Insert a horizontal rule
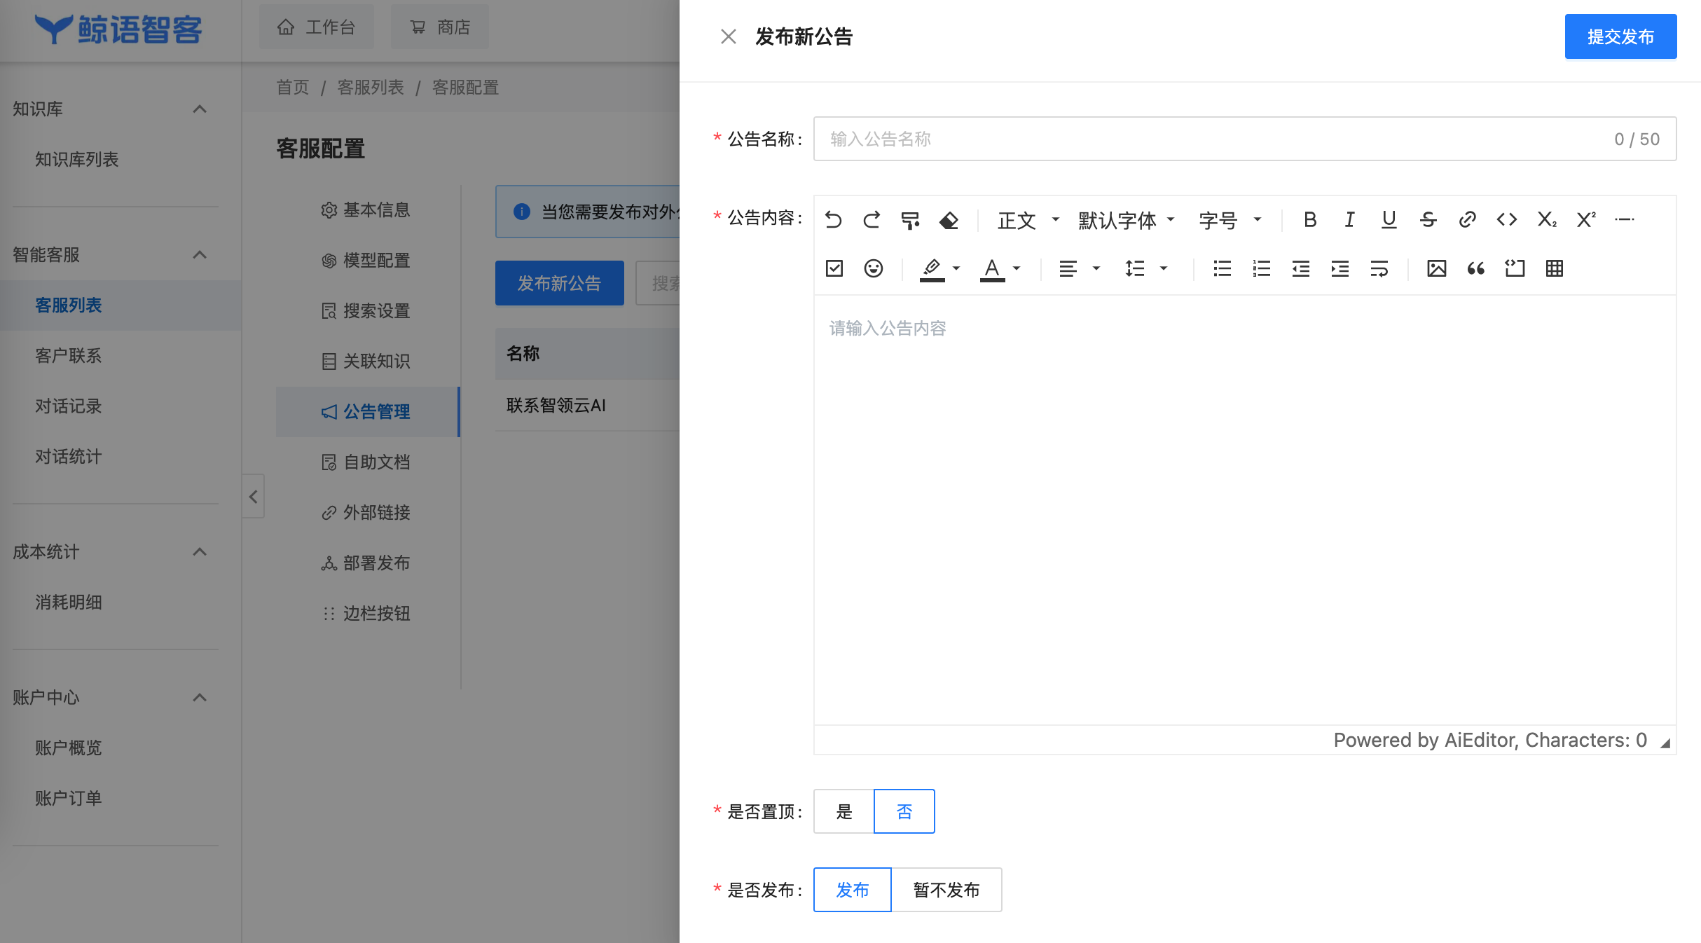 pyautogui.click(x=1625, y=220)
